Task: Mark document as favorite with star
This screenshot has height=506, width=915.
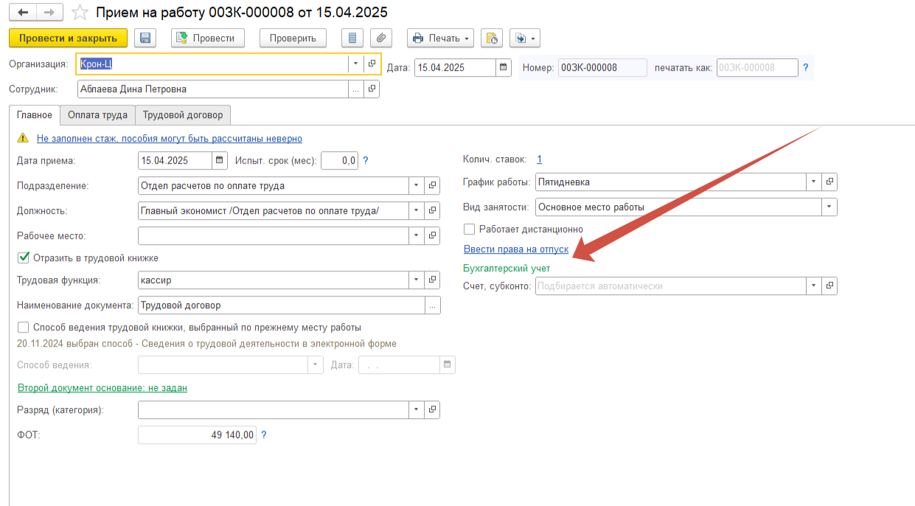Action: pyautogui.click(x=81, y=13)
